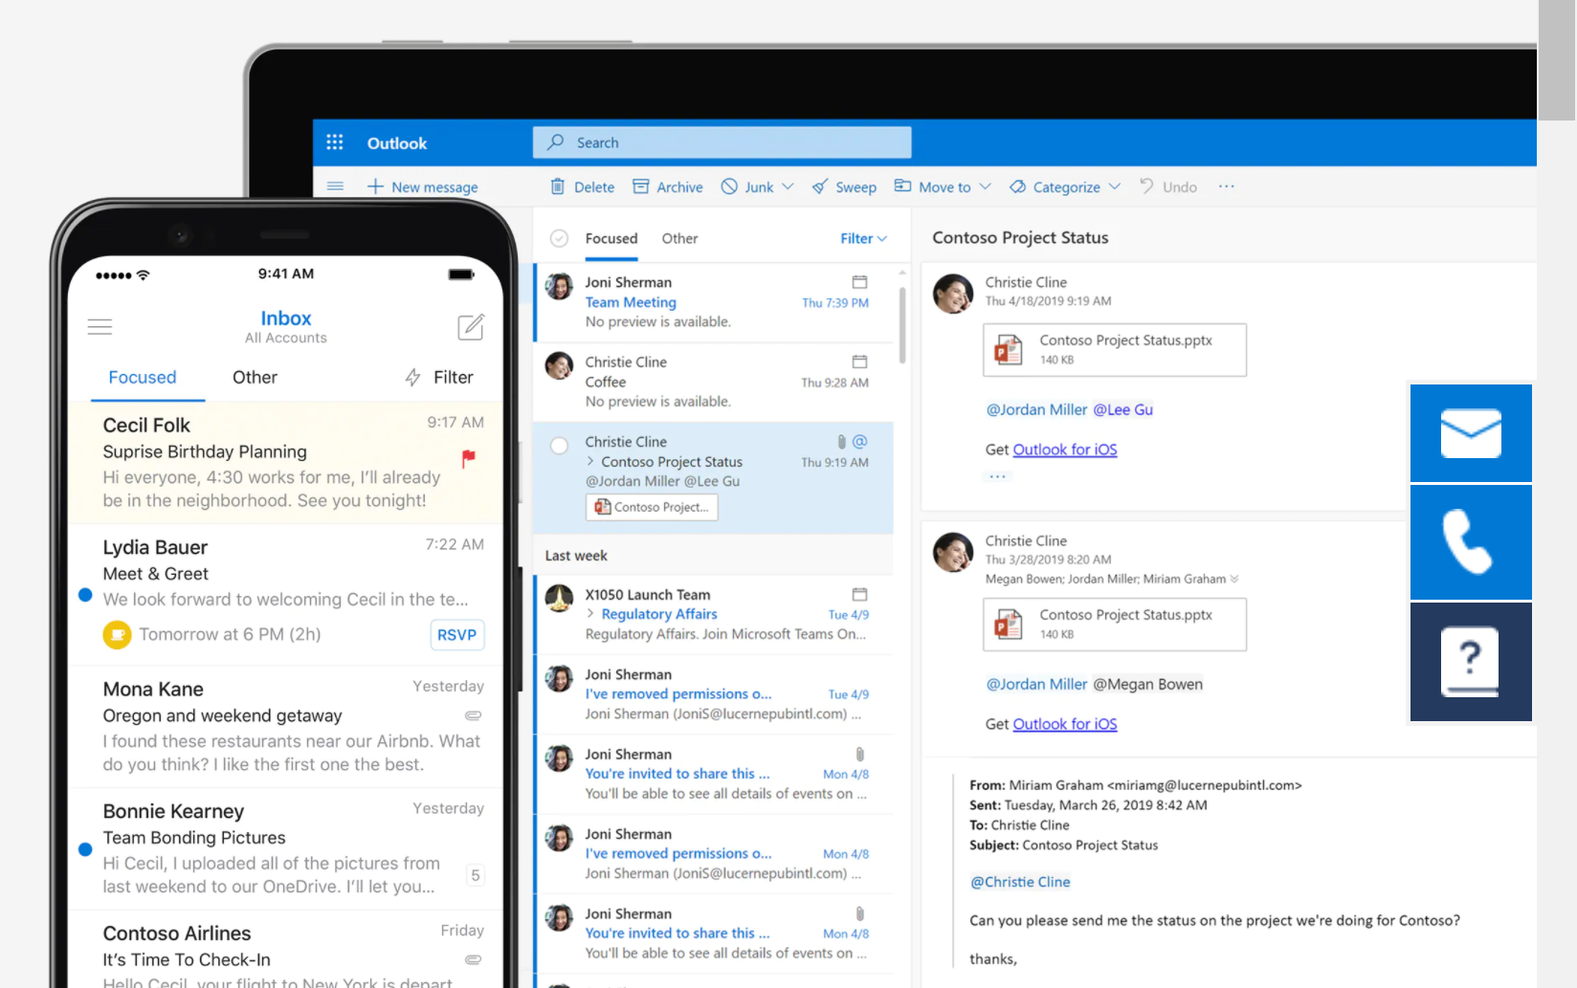Tap RSVP button on Meet & Greet email
The image size is (1577, 988).
(x=456, y=635)
